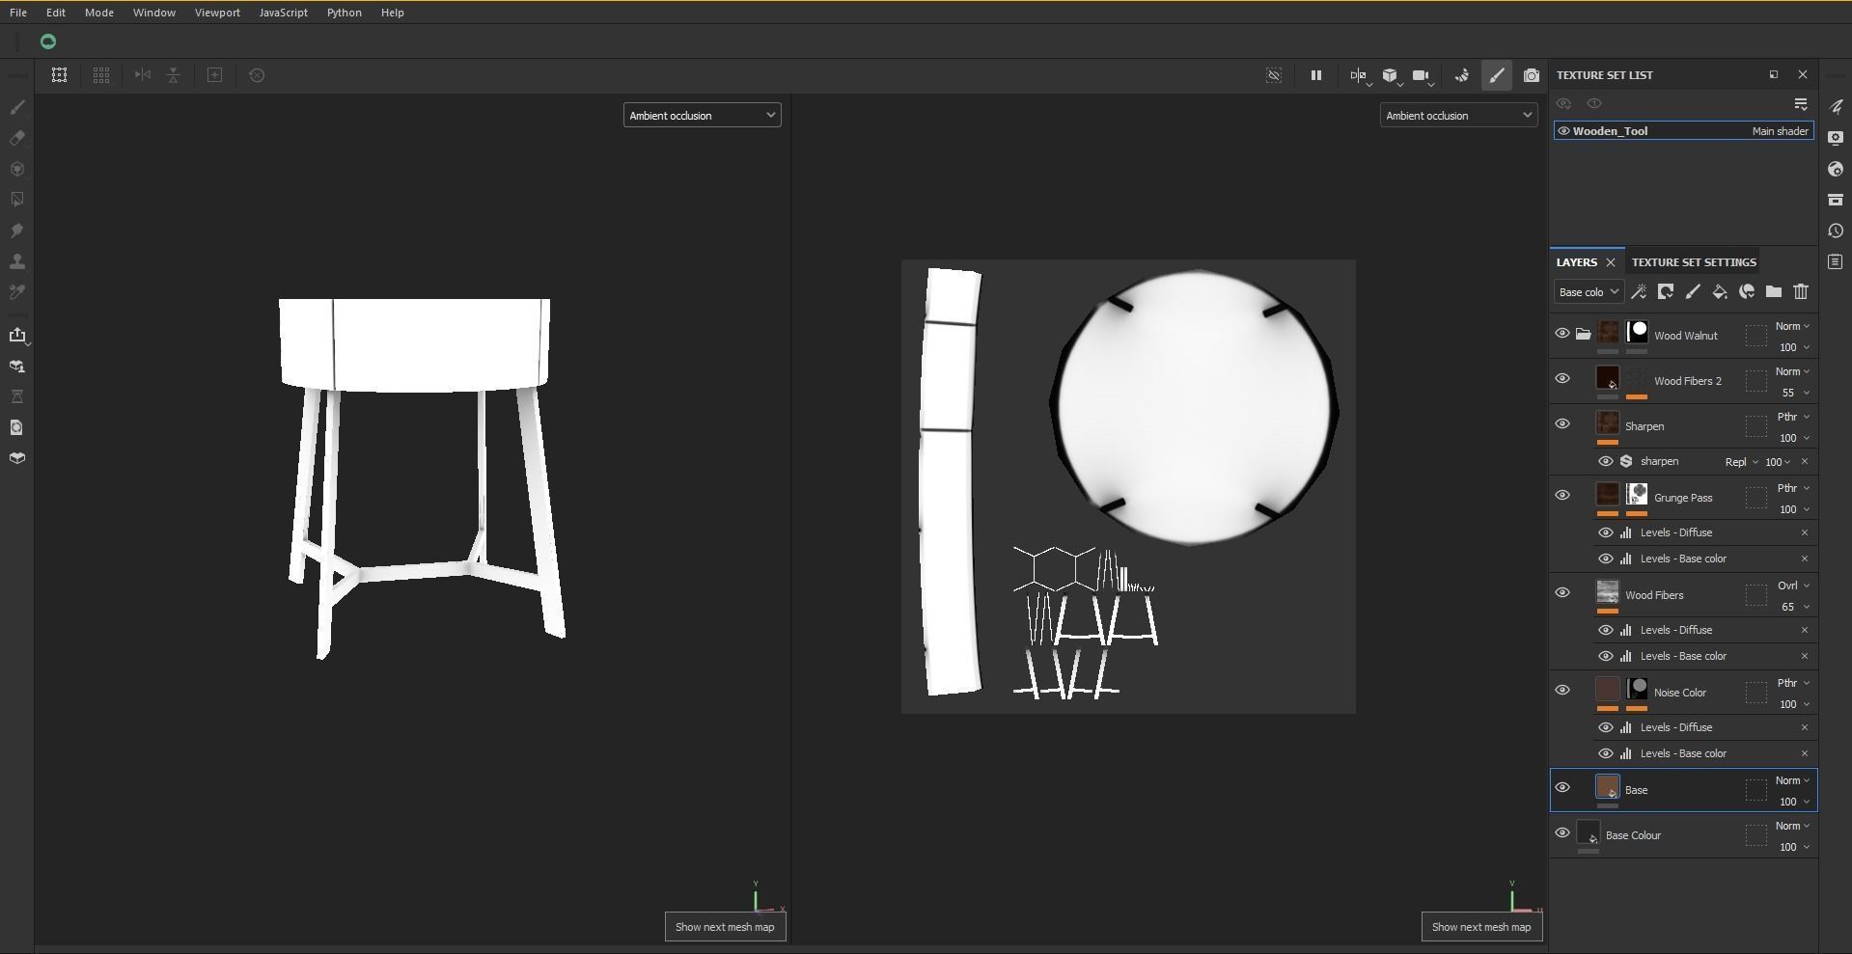Open texture set list options menu icon
The image size is (1852, 954).
(1801, 103)
